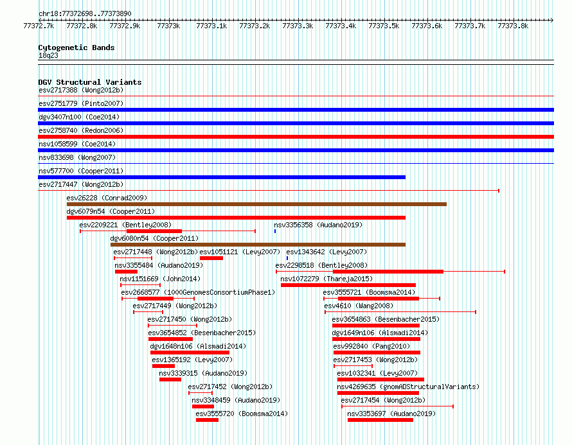Click the esv2717388 (Wong2012b) variant label
This screenshot has width=572, height=445.
(81, 90)
